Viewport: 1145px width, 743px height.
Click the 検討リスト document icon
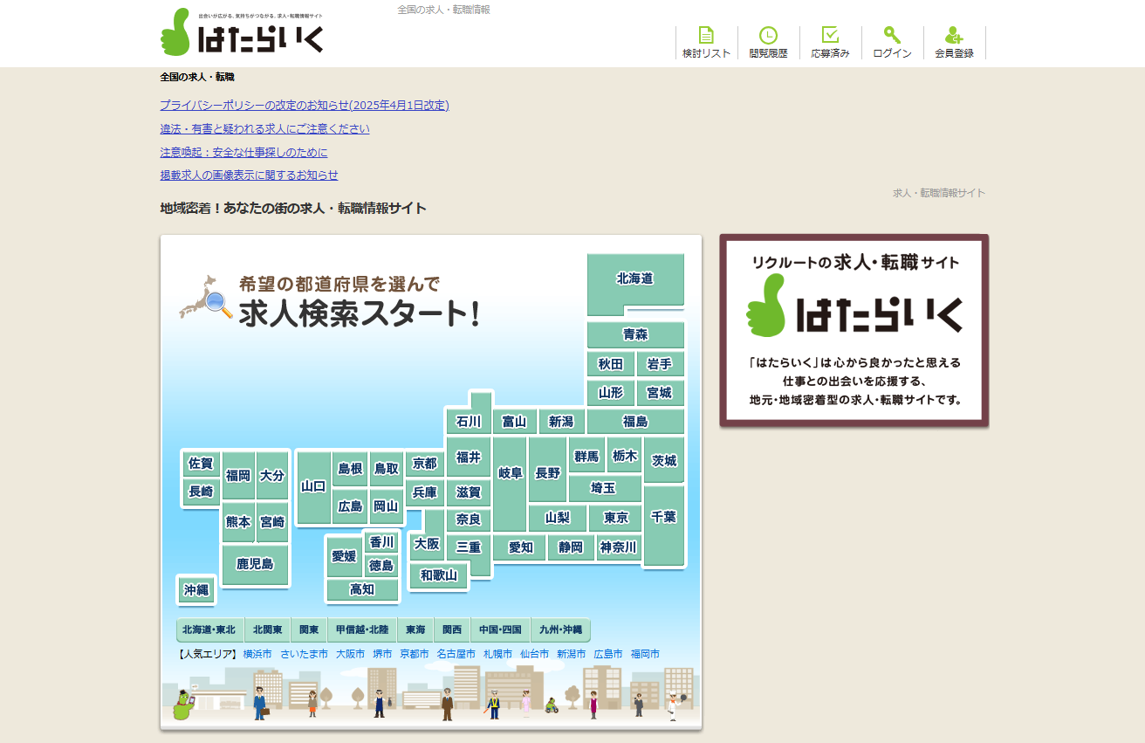[706, 36]
